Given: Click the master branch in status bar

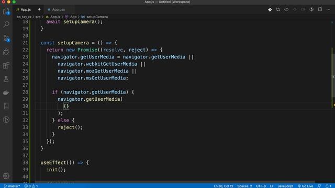Looking at the screenshot, I should (12, 186).
